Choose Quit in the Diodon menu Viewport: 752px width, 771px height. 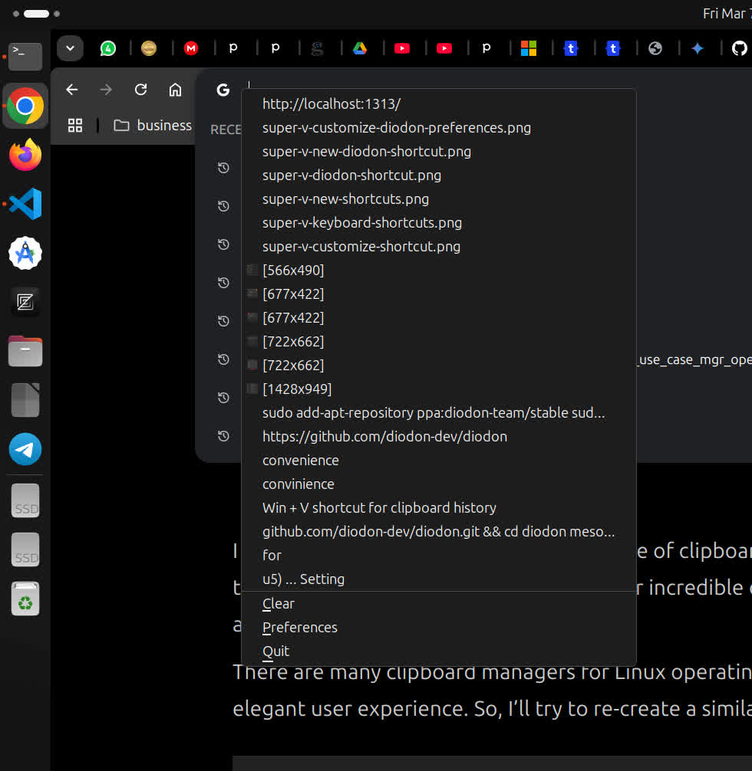276,651
